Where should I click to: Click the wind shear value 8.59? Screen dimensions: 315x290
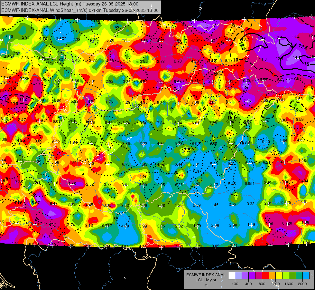(300, 119)
